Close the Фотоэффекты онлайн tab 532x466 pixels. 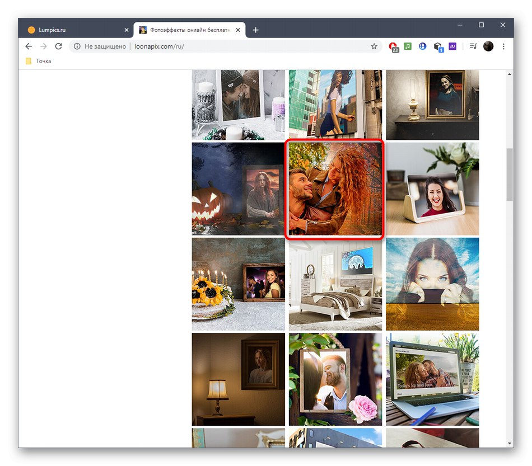[x=238, y=30]
